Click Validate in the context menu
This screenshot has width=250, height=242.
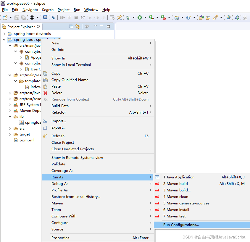pyautogui.click(x=98, y=164)
